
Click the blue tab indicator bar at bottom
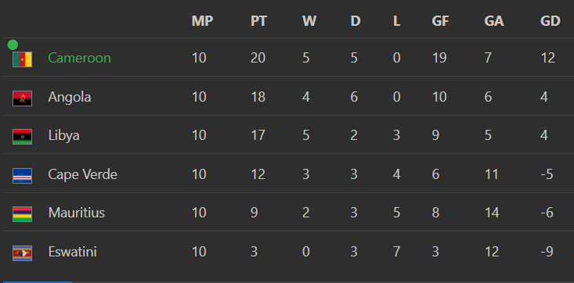[36, 282]
